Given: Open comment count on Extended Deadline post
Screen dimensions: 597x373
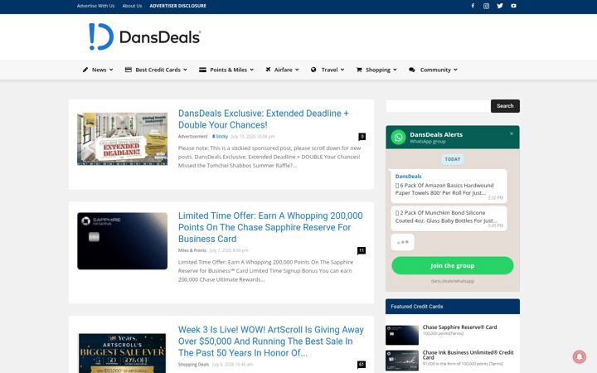Looking at the screenshot, I should [x=362, y=137].
